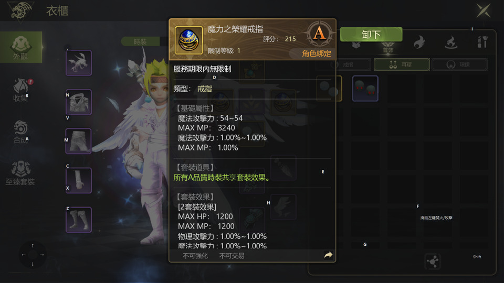The height and width of the screenshot is (283, 504).
Task: Select the pants costume slot
Action: 79,141
